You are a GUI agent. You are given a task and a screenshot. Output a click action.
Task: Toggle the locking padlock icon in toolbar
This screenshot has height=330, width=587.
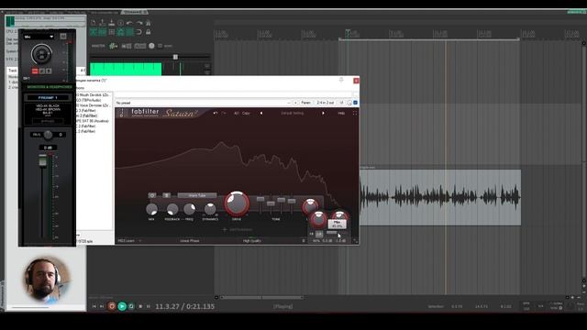pos(148,32)
